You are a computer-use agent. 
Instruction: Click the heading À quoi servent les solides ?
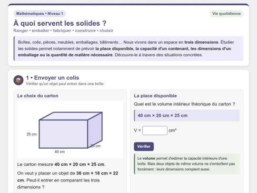click(x=60, y=23)
